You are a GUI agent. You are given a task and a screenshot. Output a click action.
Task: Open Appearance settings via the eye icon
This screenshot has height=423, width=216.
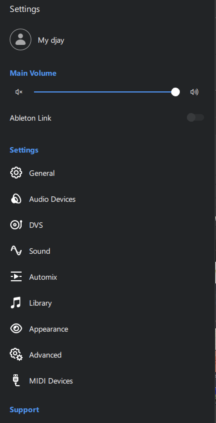[16, 328]
